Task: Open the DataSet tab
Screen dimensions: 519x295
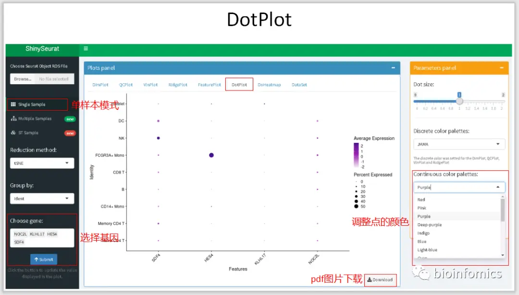Action: [299, 85]
